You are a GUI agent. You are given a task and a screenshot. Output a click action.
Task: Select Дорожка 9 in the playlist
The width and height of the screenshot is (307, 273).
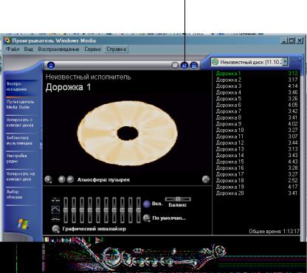tap(257, 124)
